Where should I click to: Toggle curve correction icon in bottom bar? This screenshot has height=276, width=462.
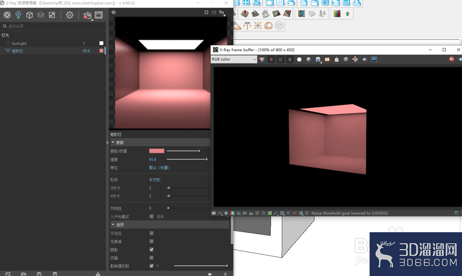(257, 213)
